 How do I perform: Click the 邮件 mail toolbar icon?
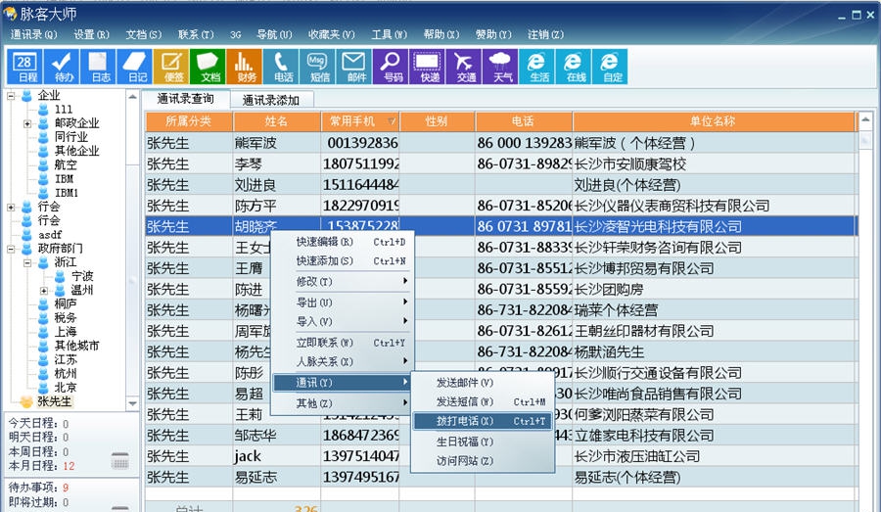[353, 67]
